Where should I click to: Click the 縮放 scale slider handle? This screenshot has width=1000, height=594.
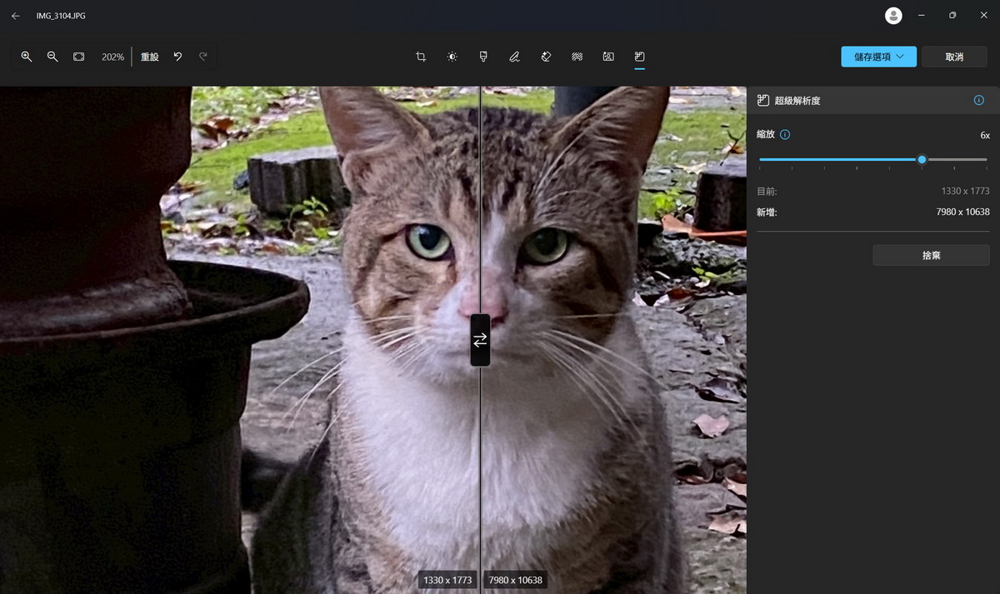pyautogui.click(x=922, y=159)
